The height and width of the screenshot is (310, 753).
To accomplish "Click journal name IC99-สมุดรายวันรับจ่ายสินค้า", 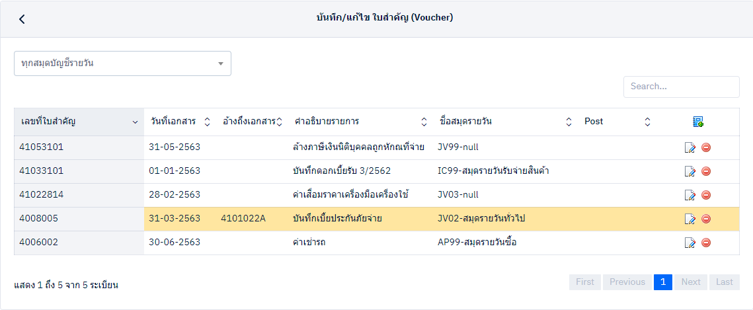I will (493, 171).
